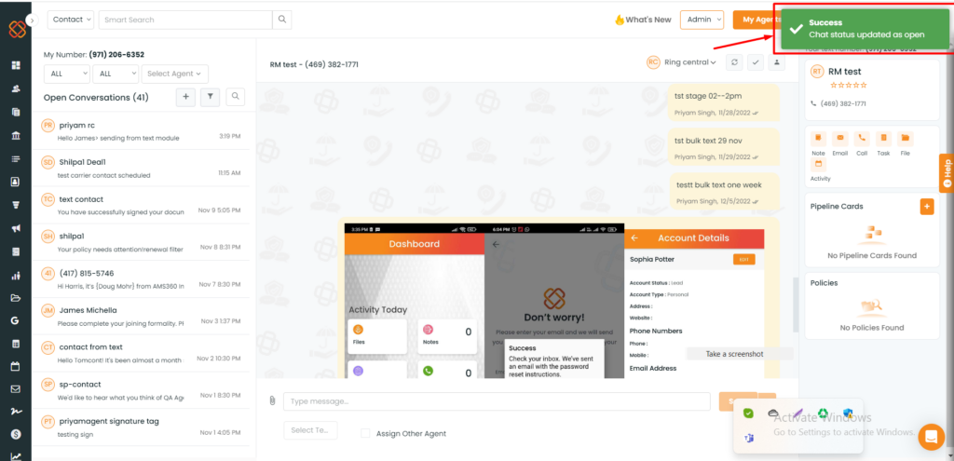Click the person icon in the chat header

(x=776, y=62)
